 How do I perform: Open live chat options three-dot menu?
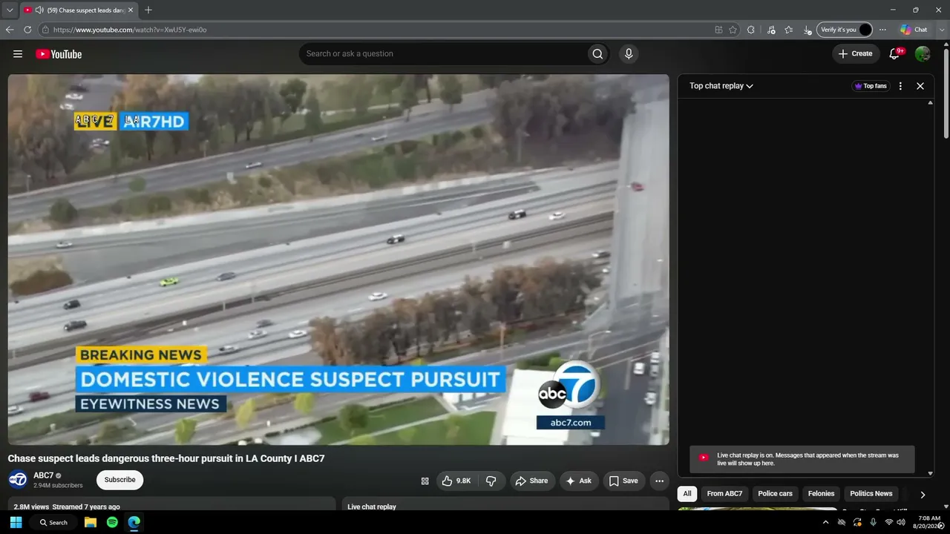pyautogui.click(x=900, y=86)
